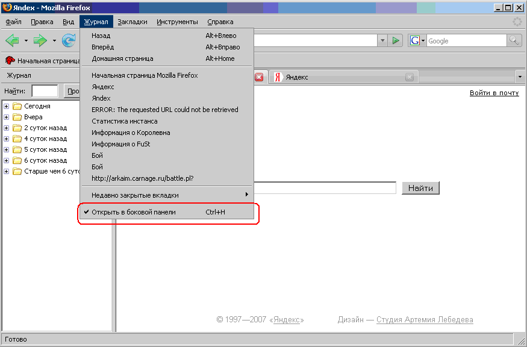Click Google logo icon in search bar
The image size is (527, 347).
(415, 41)
